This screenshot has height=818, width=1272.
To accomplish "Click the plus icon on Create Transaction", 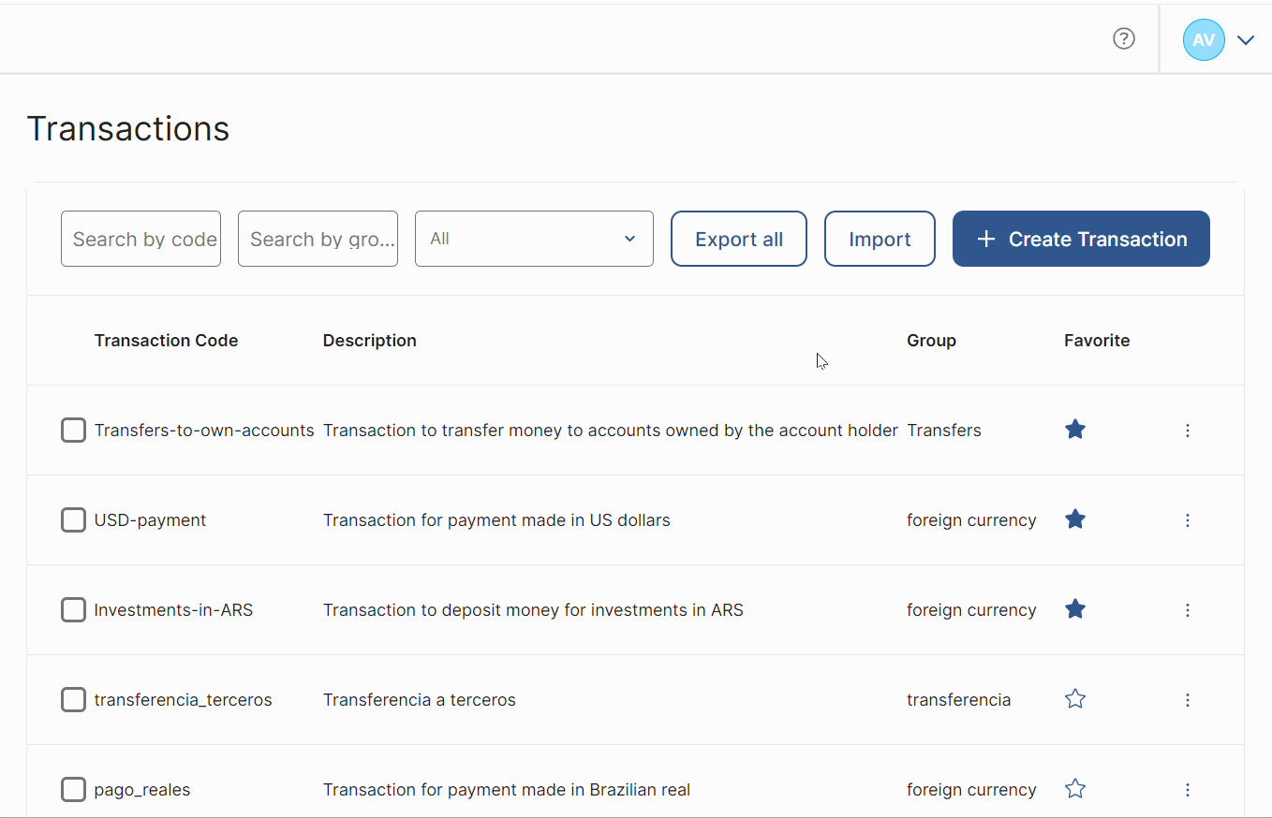I will click(985, 239).
